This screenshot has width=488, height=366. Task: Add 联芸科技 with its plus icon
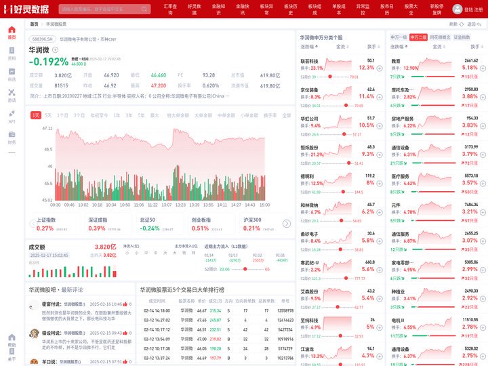click(x=380, y=68)
